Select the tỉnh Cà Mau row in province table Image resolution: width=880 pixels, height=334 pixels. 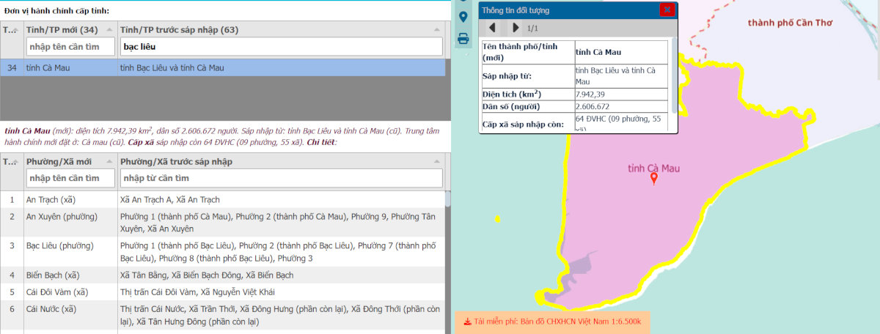pos(220,68)
